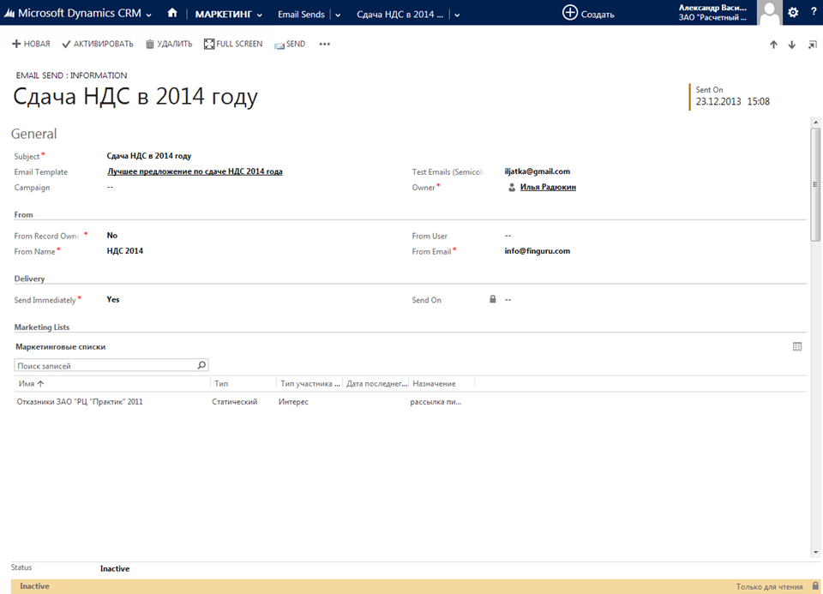Open the more commands ellipsis menu
823x594 pixels.
[x=324, y=45]
